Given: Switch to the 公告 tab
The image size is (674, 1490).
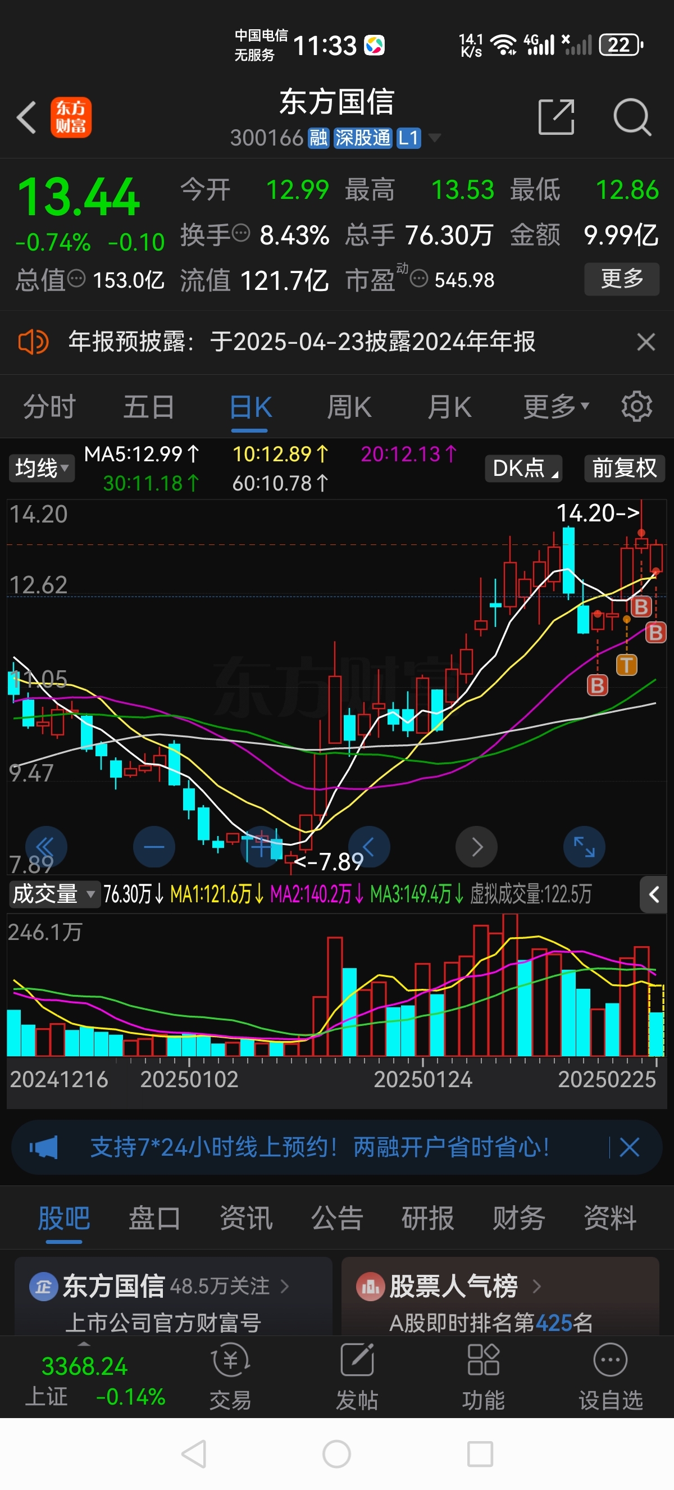Looking at the screenshot, I should 337,1218.
